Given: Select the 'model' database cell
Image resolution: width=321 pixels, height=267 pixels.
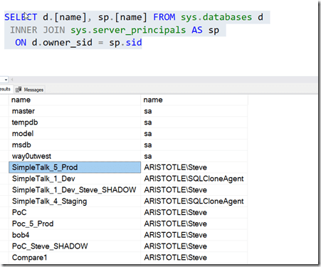Looking at the screenshot, I should [x=75, y=134].
